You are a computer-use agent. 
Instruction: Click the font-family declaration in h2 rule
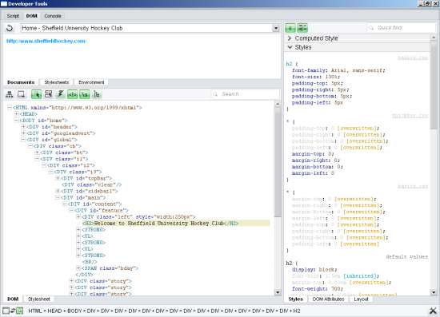338,70
